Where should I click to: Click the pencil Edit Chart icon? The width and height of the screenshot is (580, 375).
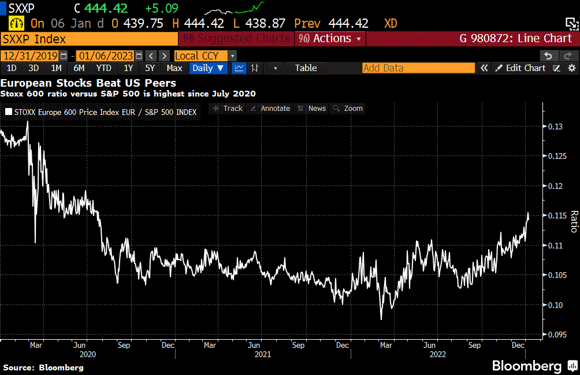[499, 68]
